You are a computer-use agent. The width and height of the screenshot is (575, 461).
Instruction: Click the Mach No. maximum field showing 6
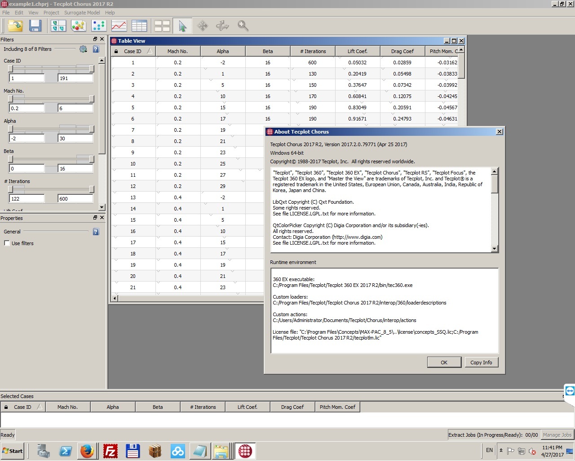(x=75, y=108)
